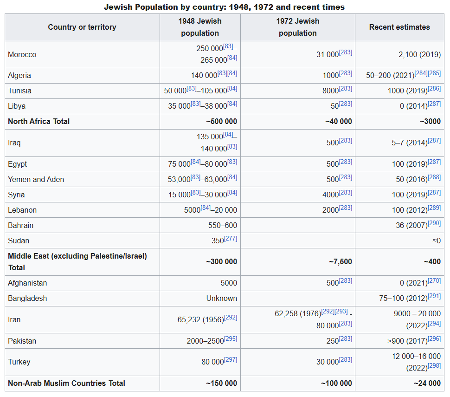
Task: Click citation 298 for Turkey's recent estimate
Action: point(434,366)
